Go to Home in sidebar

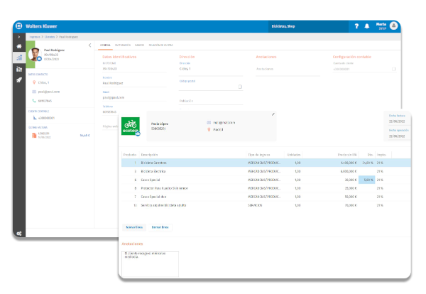tap(18, 46)
